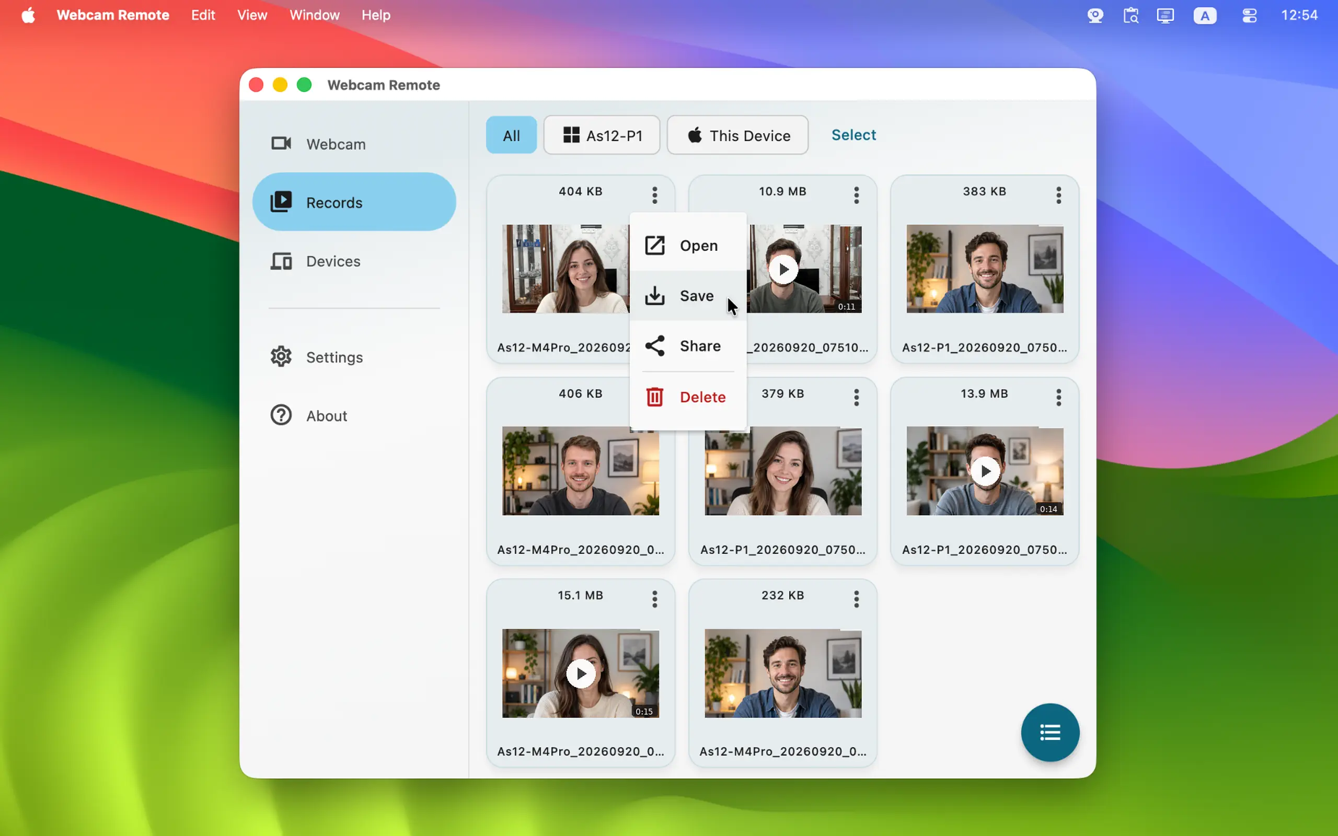Open more options for the 383 KB record
The image size is (1338, 836).
(1059, 194)
